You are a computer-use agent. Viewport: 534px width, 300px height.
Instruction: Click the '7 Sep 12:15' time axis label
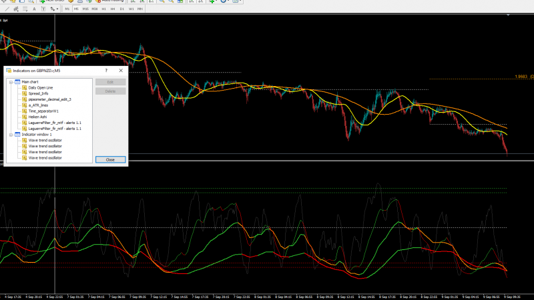pos(159,297)
